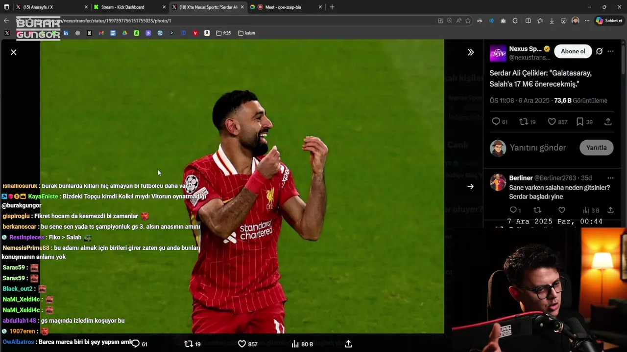Screen dimensions: 627x352
Task: Click the @nexustrans... handle text
Action: tap(530, 58)
